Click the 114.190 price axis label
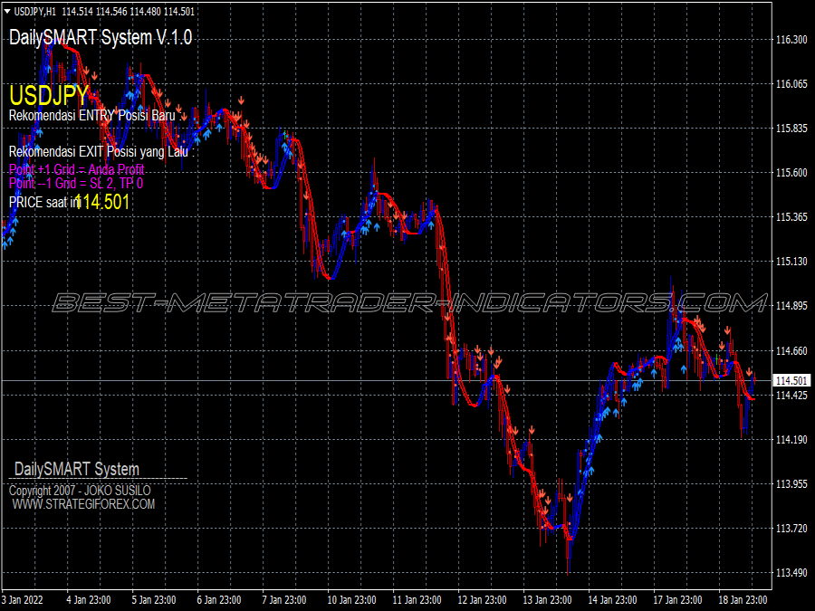This screenshot has height=611, width=815. coord(791,440)
